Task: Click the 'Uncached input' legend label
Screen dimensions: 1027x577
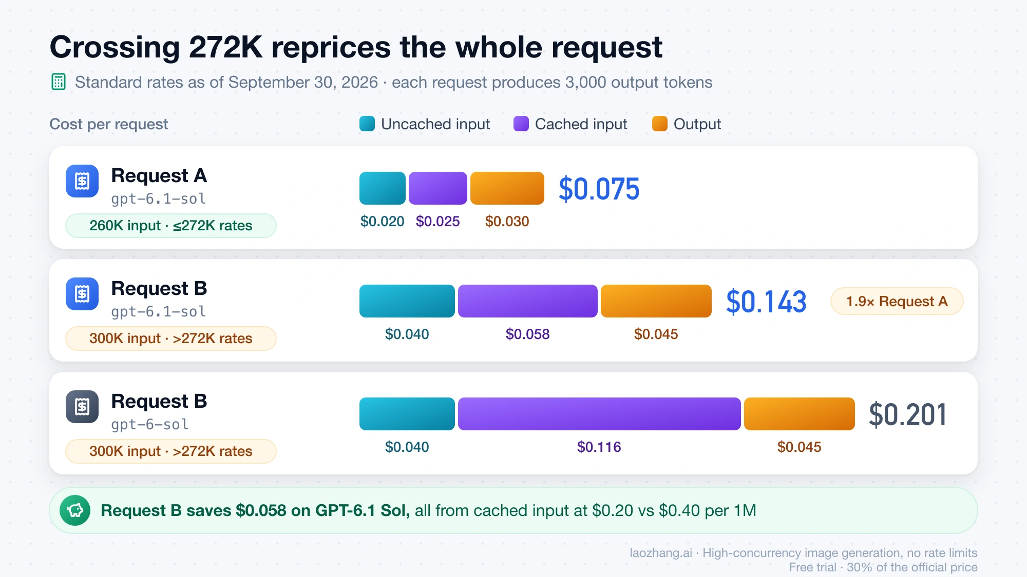Action: click(435, 124)
